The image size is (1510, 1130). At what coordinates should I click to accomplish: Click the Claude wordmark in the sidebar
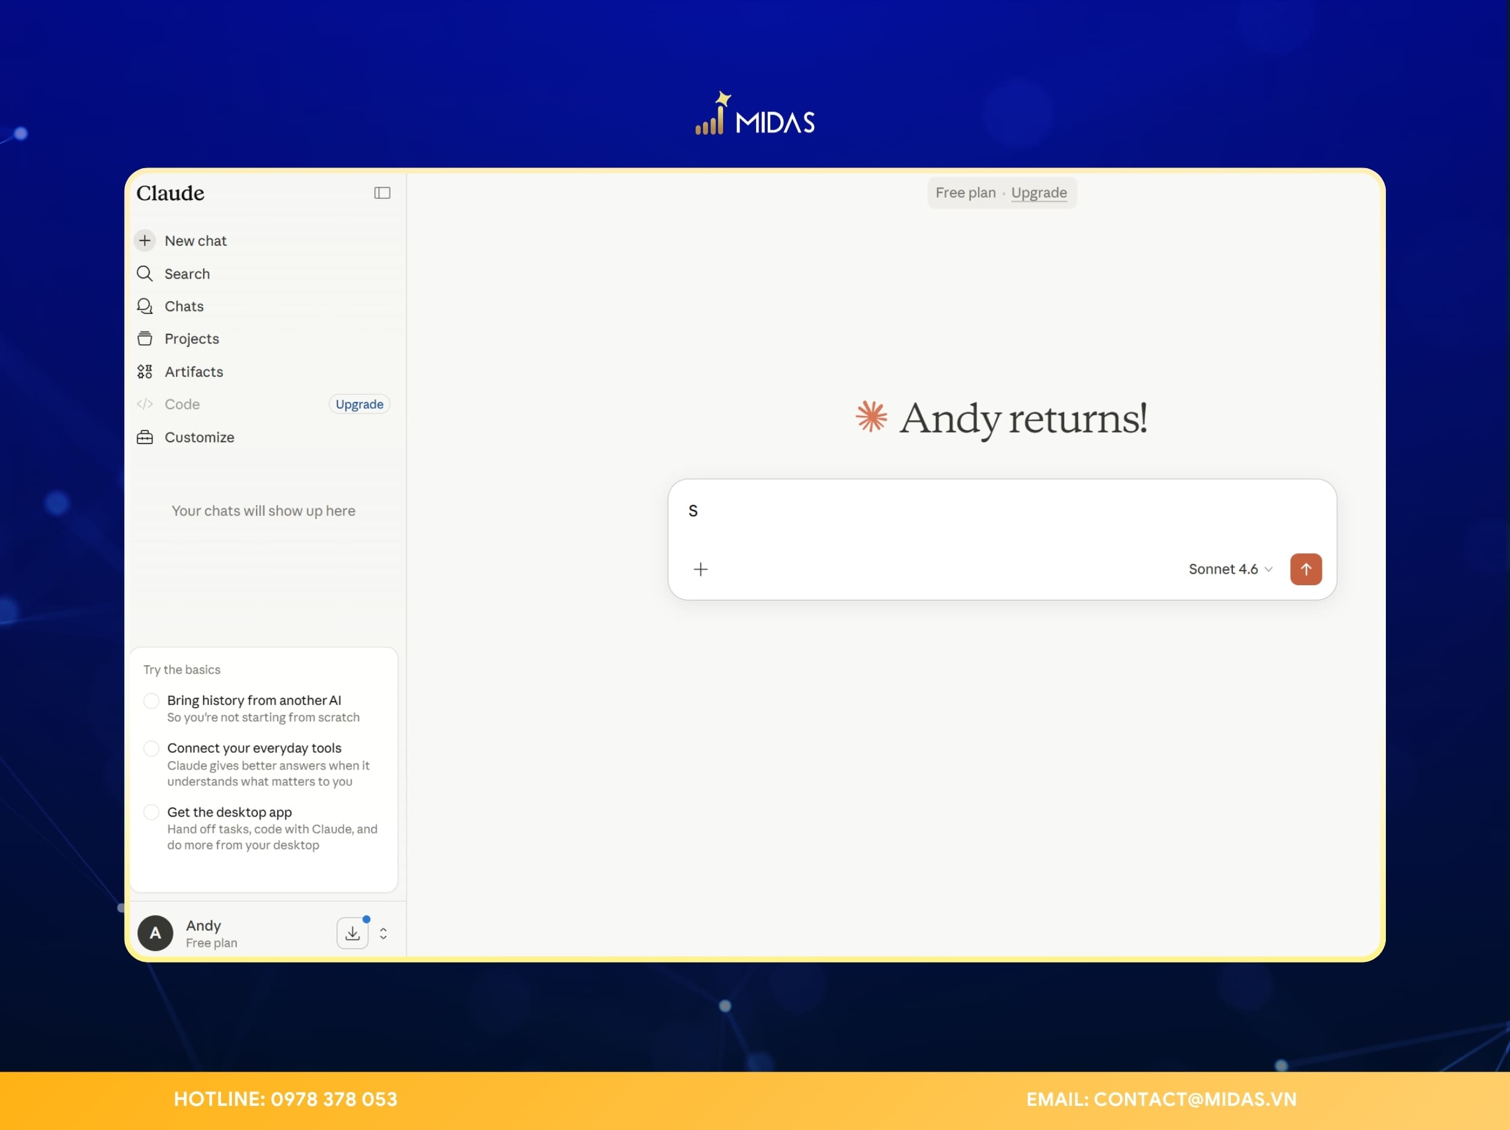[170, 193]
